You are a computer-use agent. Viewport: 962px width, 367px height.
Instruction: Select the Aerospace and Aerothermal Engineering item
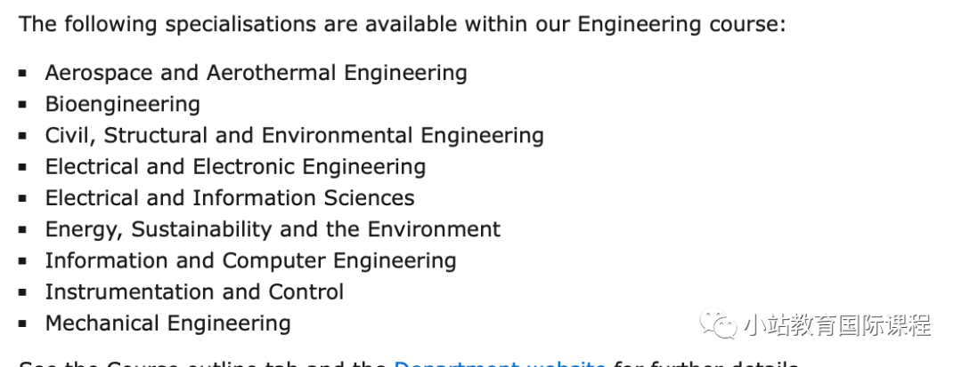256,73
